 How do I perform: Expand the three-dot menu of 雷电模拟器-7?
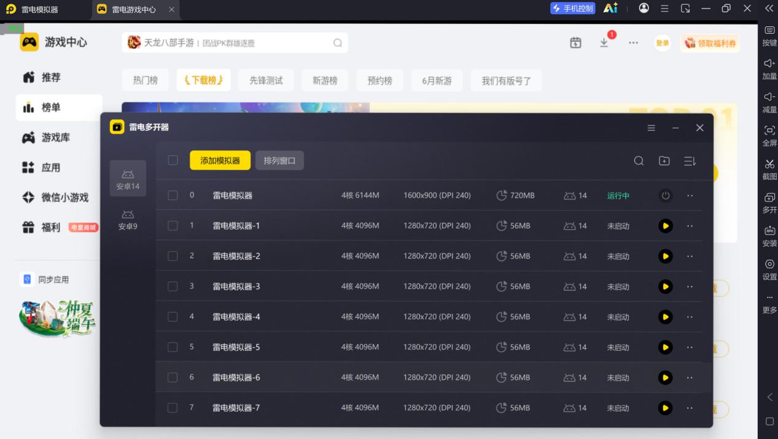point(690,408)
